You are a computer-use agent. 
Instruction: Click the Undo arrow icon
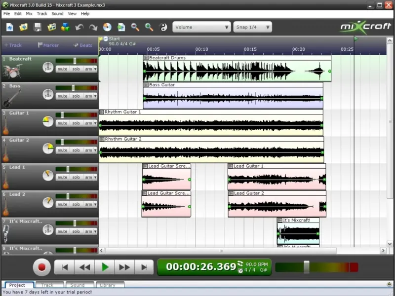[79, 27]
